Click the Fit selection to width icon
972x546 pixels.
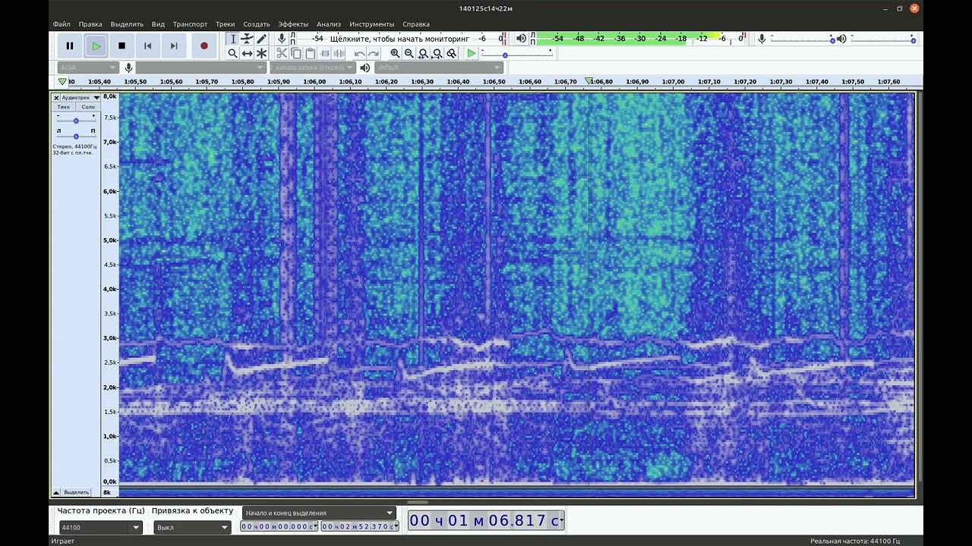[x=424, y=53]
